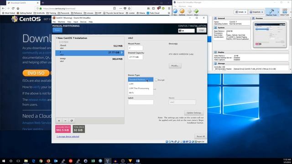292x164 pixels.
Task: Choose LVM Thin Provisioning device type
Action: 141,88
